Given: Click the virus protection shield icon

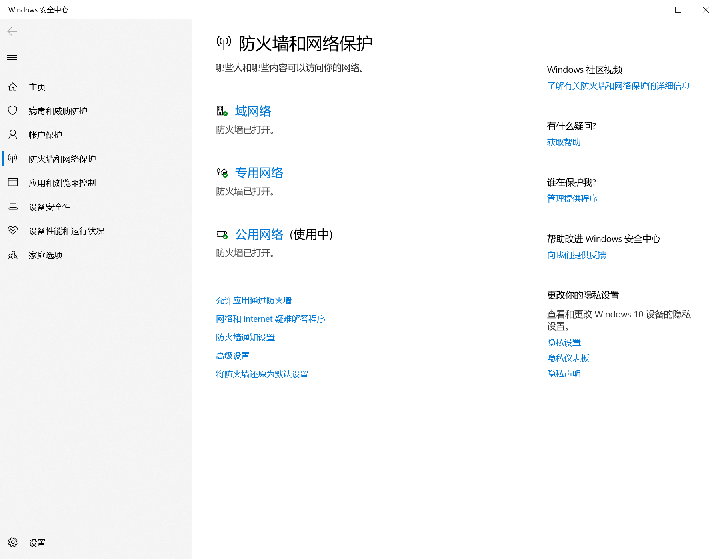Looking at the screenshot, I should 13,111.
